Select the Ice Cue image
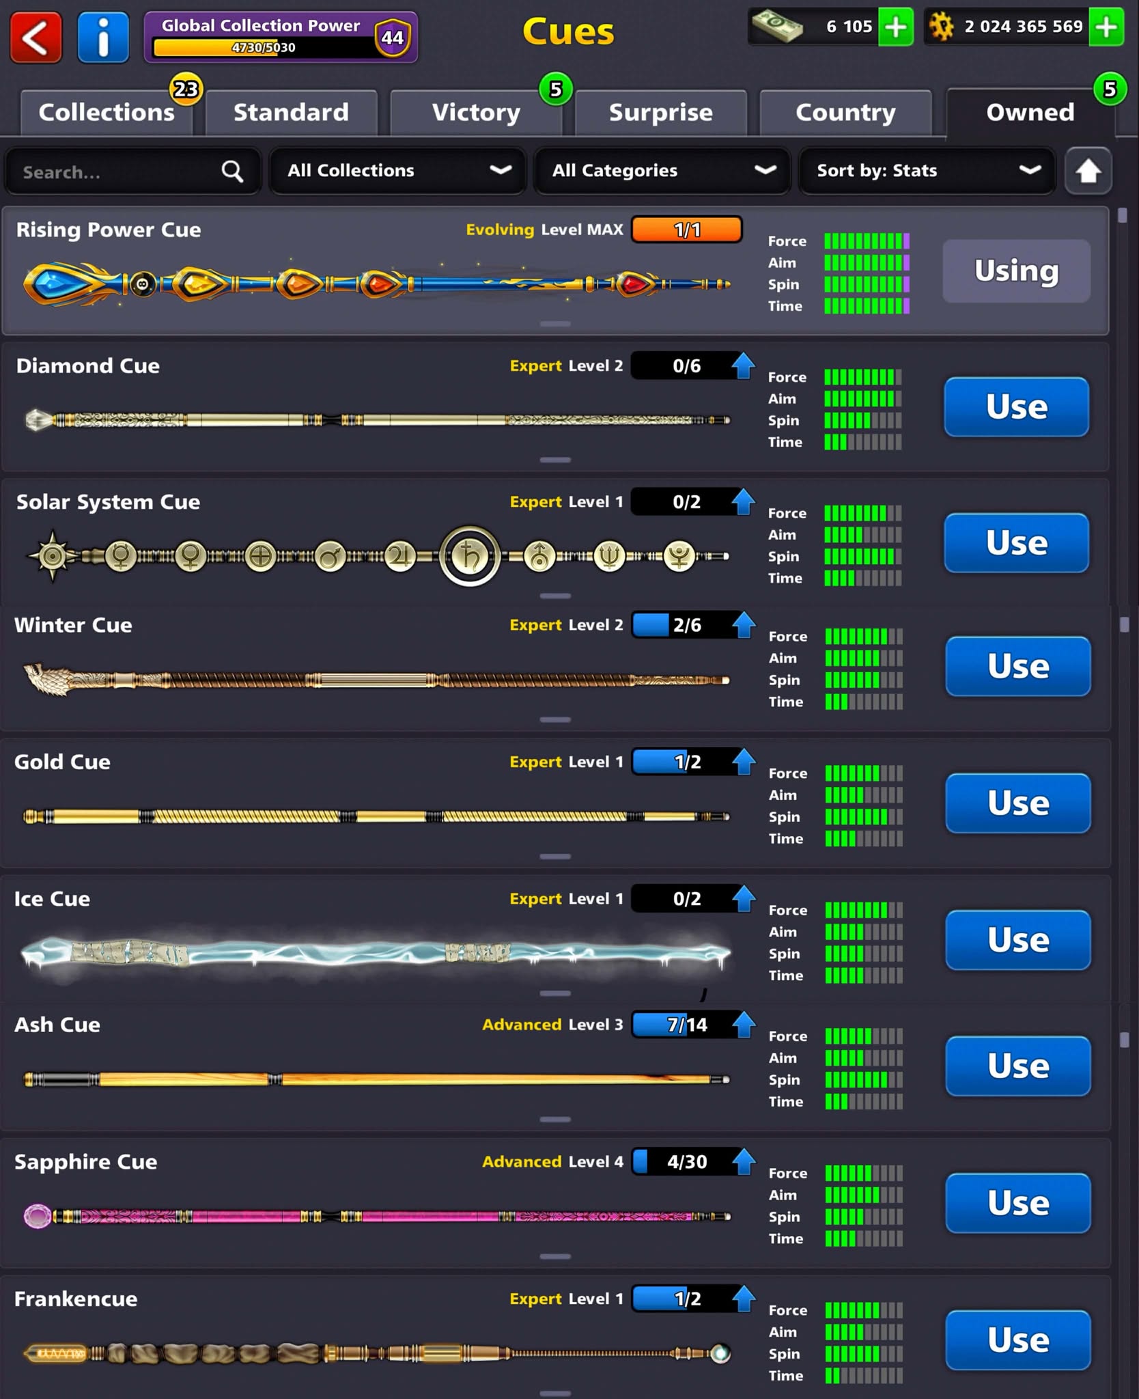This screenshot has width=1139, height=1399. point(376,952)
